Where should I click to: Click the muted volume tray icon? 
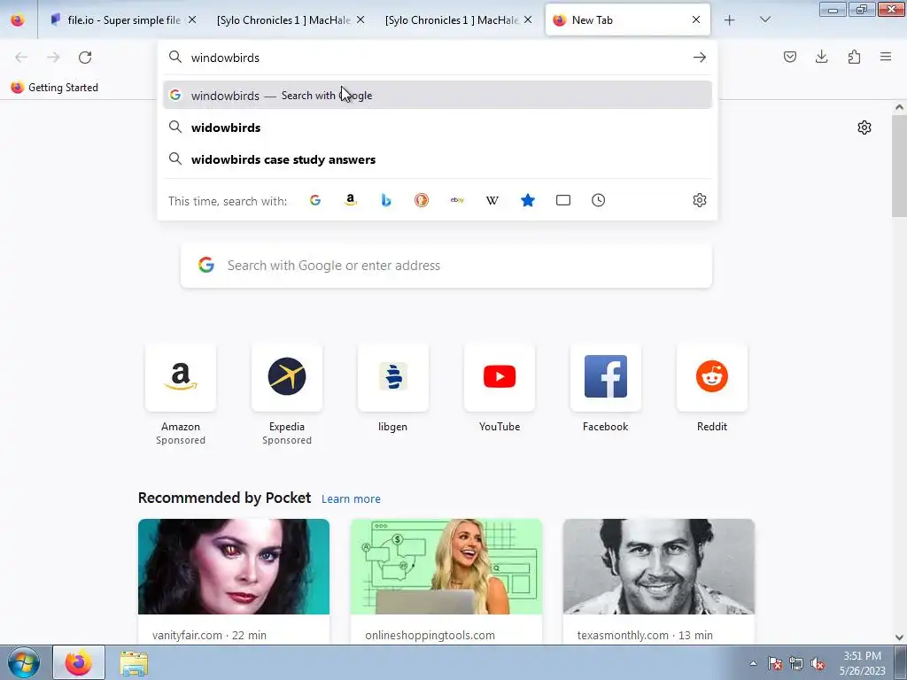click(818, 663)
